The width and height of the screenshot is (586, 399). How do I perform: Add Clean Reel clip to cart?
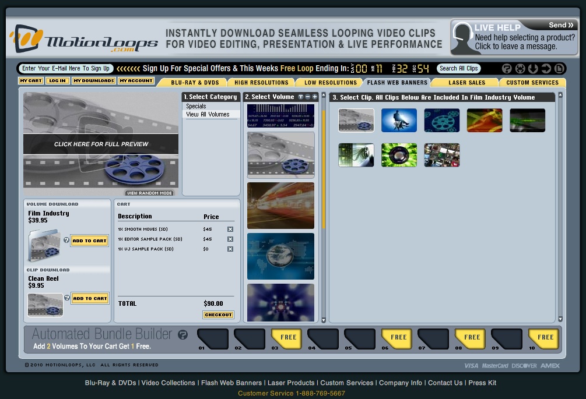click(x=90, y=298)
